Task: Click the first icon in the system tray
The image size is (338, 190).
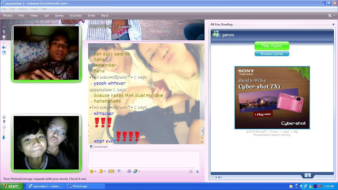Action: point(291,186)
